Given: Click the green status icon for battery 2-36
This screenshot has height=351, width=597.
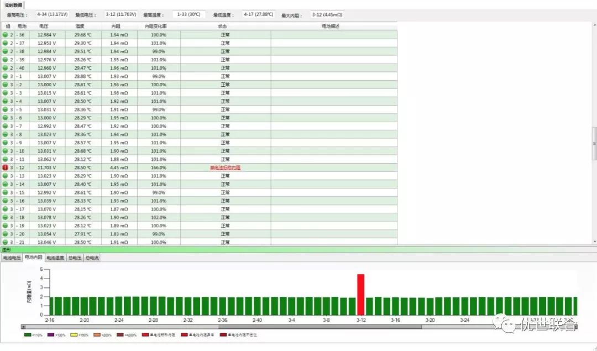Looking at the screenshot, I should pos(5,35).
